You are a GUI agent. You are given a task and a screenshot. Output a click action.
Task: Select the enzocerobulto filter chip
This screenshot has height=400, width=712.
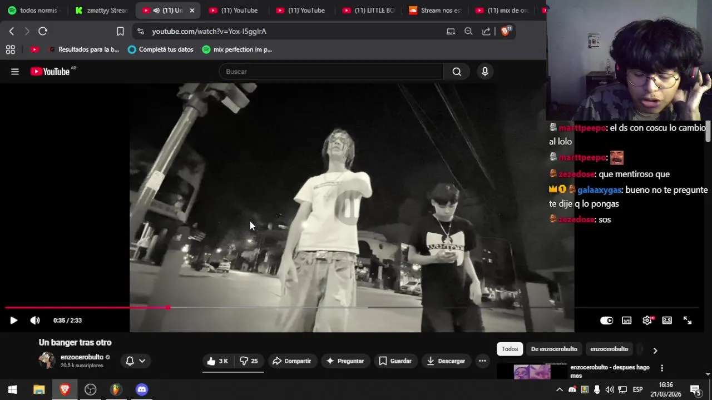point(609,349)
